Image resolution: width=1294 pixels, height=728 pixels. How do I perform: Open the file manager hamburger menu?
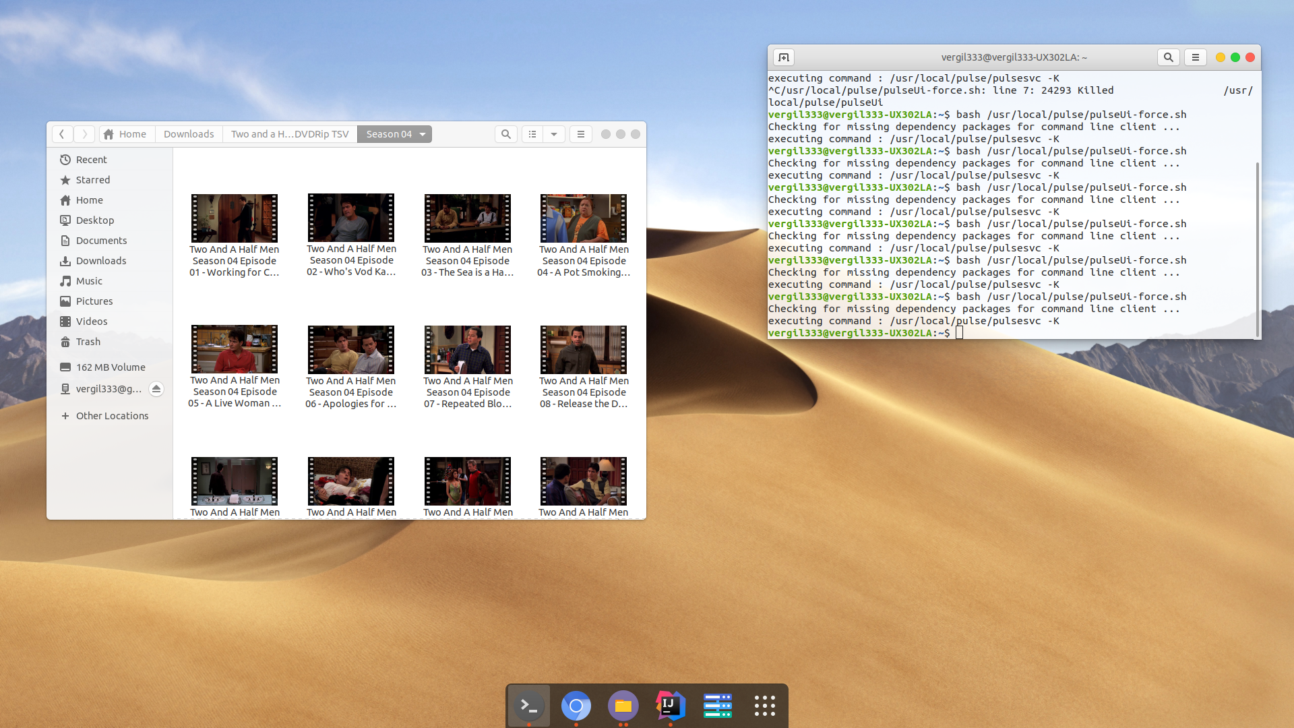pyautogui.click(x=580, y=134)
